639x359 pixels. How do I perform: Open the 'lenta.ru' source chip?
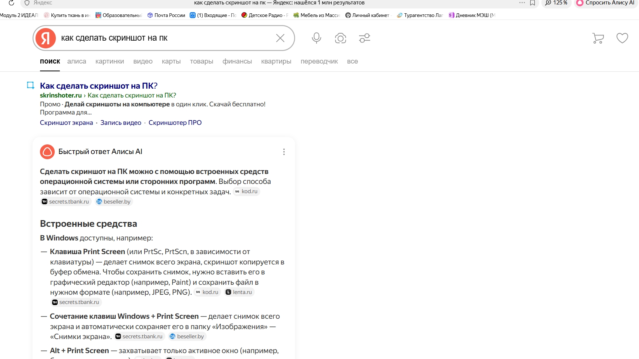pos(239,292)
